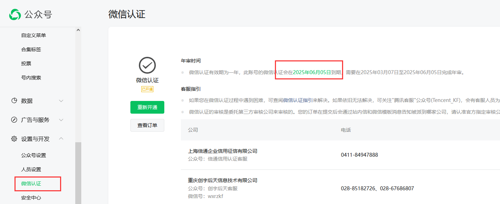500x204 pixels.
Task: Open 合集标签 in sidebar
Action: click(x=31, y=49)
